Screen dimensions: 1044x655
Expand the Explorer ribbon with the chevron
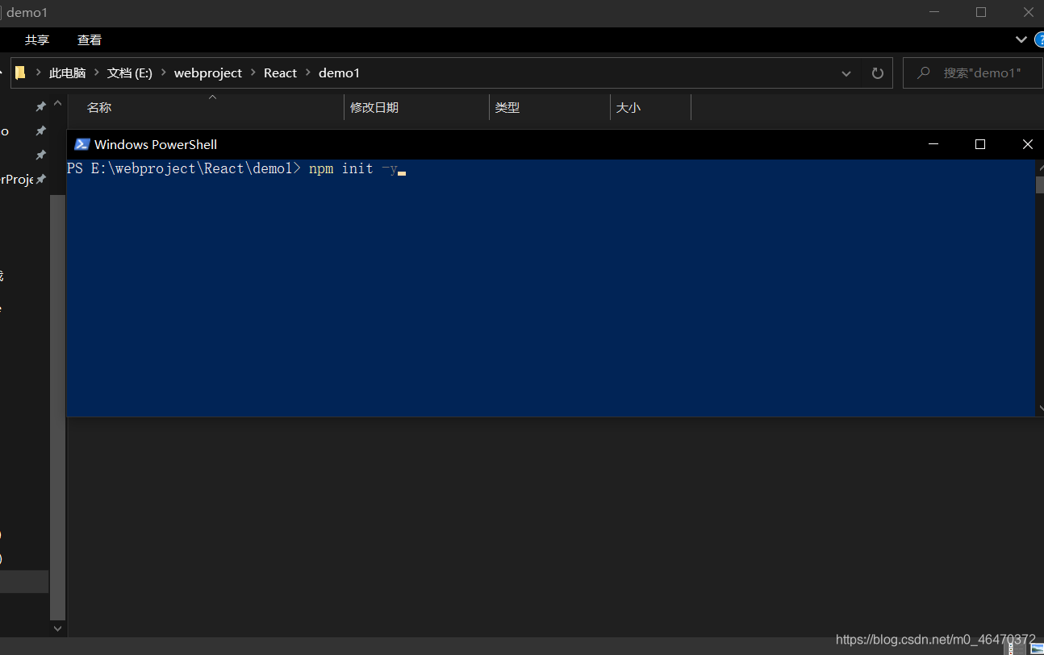(x=1021, y=39)
